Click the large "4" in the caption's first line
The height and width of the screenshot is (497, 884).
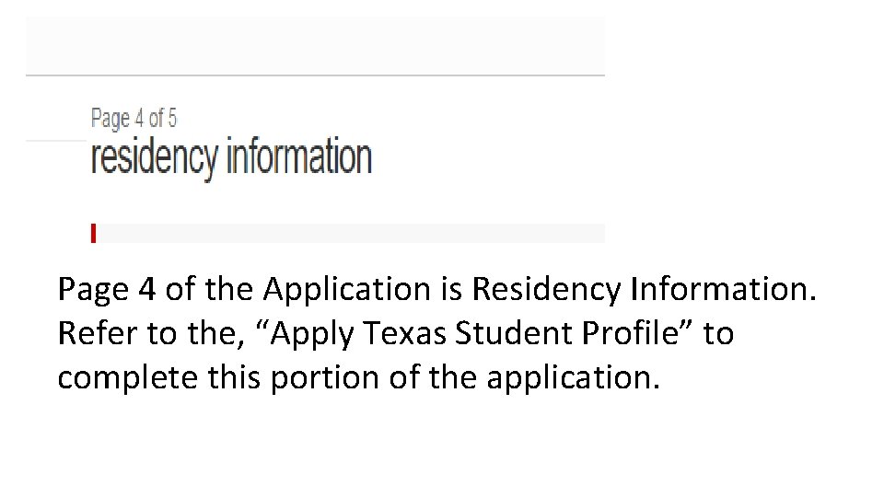146,290
